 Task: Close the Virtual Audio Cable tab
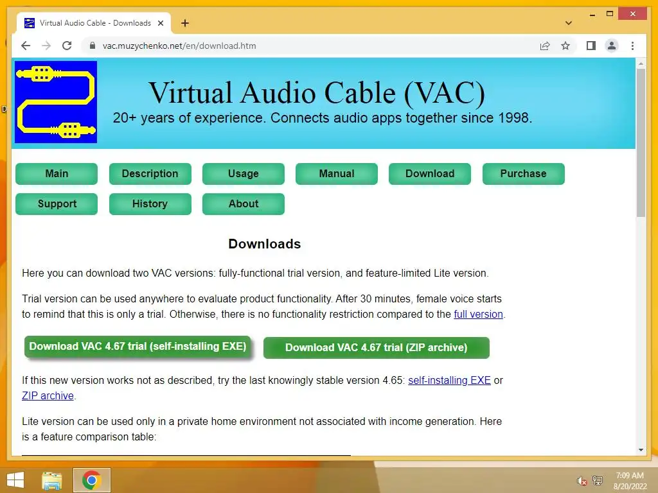160,23
